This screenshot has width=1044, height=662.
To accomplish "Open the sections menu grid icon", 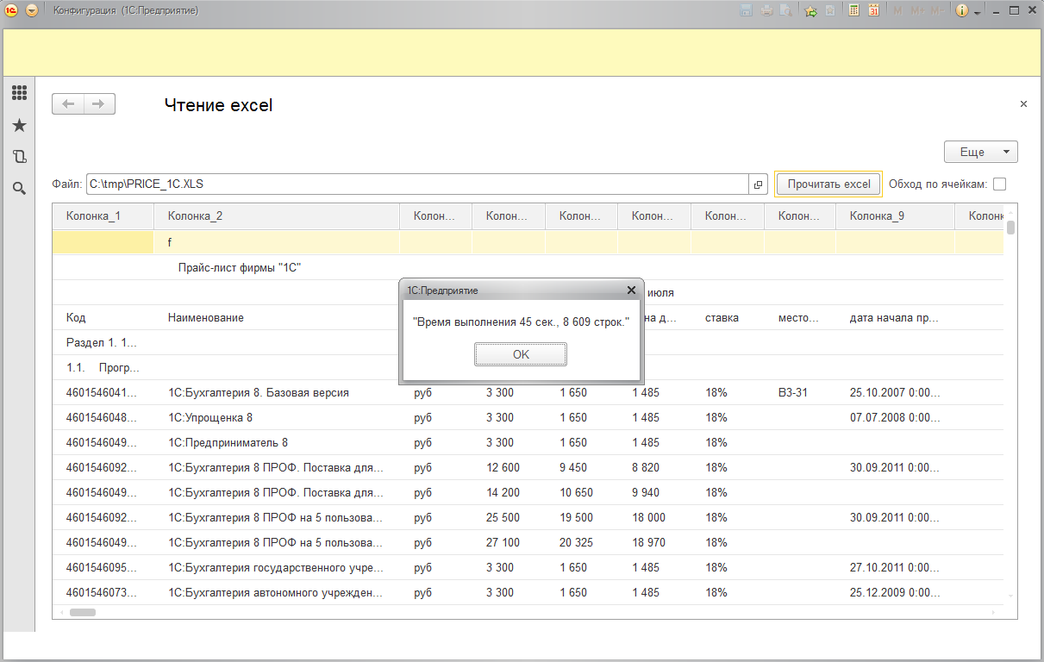I will [x=19, y=93].
